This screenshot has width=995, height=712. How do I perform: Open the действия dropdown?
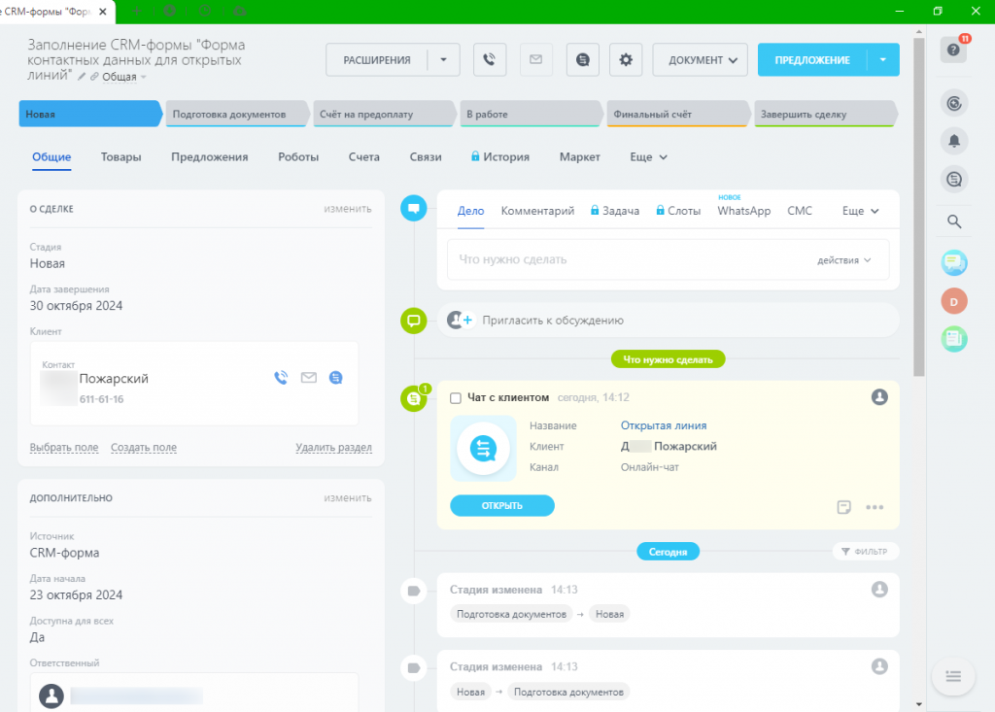843,260
